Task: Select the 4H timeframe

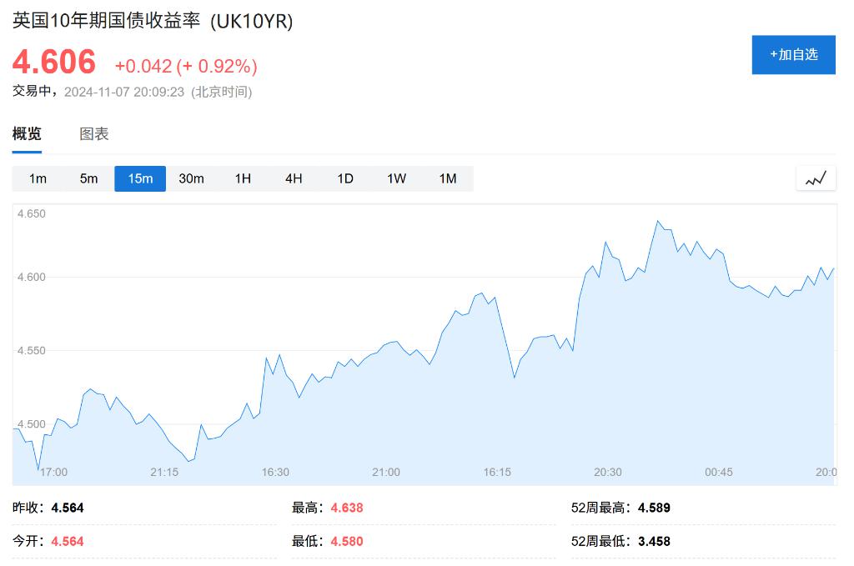Action: point(293,178)
